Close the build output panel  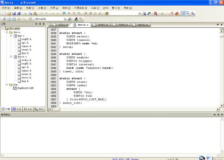coord(222,115)
